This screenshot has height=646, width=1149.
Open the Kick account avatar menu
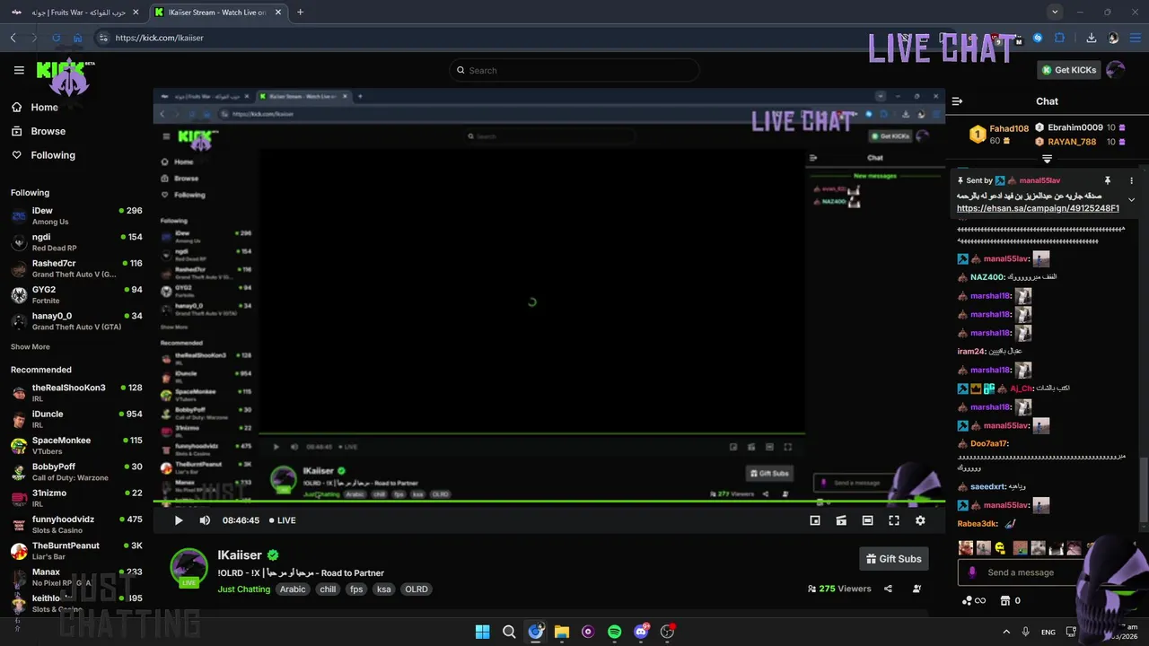(x=1116, y=70)
